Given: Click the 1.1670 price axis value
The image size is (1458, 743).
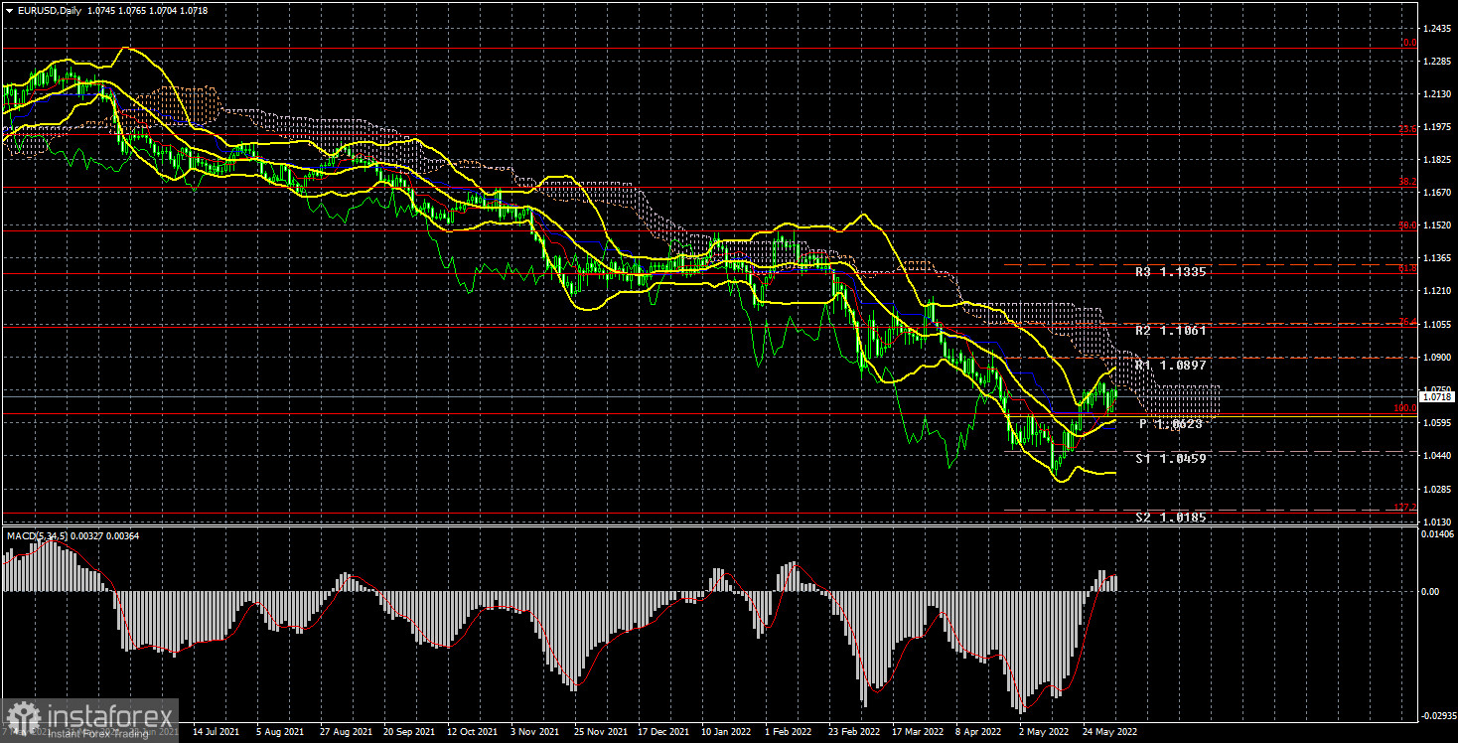Looking at the screenshot, I should pos(1436,193).
